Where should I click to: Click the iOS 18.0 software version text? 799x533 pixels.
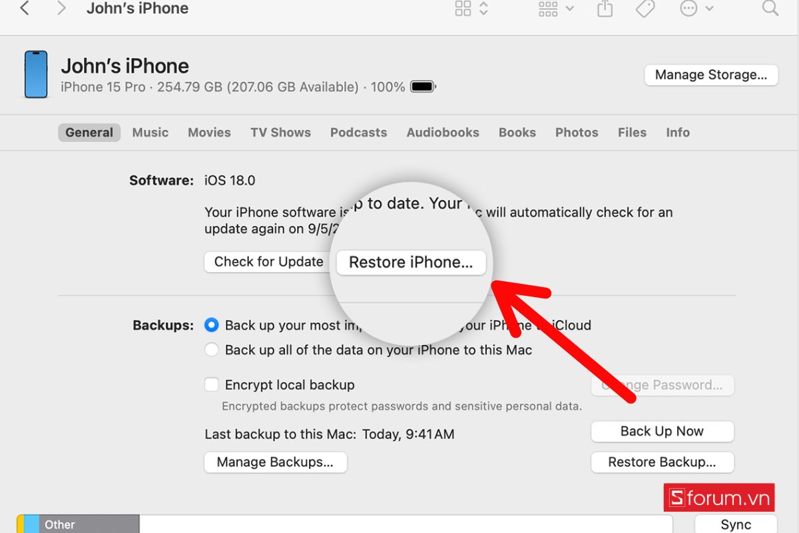(230, 181)
